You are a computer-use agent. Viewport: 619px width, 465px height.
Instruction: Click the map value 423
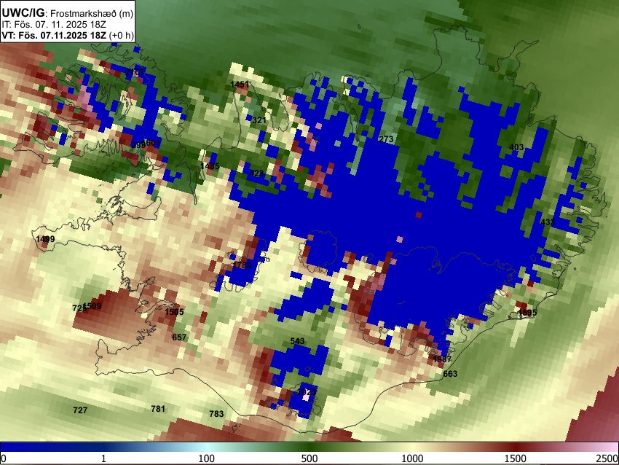(x=256, y=173)
